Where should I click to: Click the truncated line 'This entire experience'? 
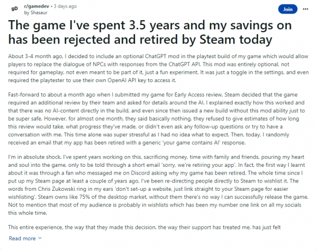coord(144,227)
